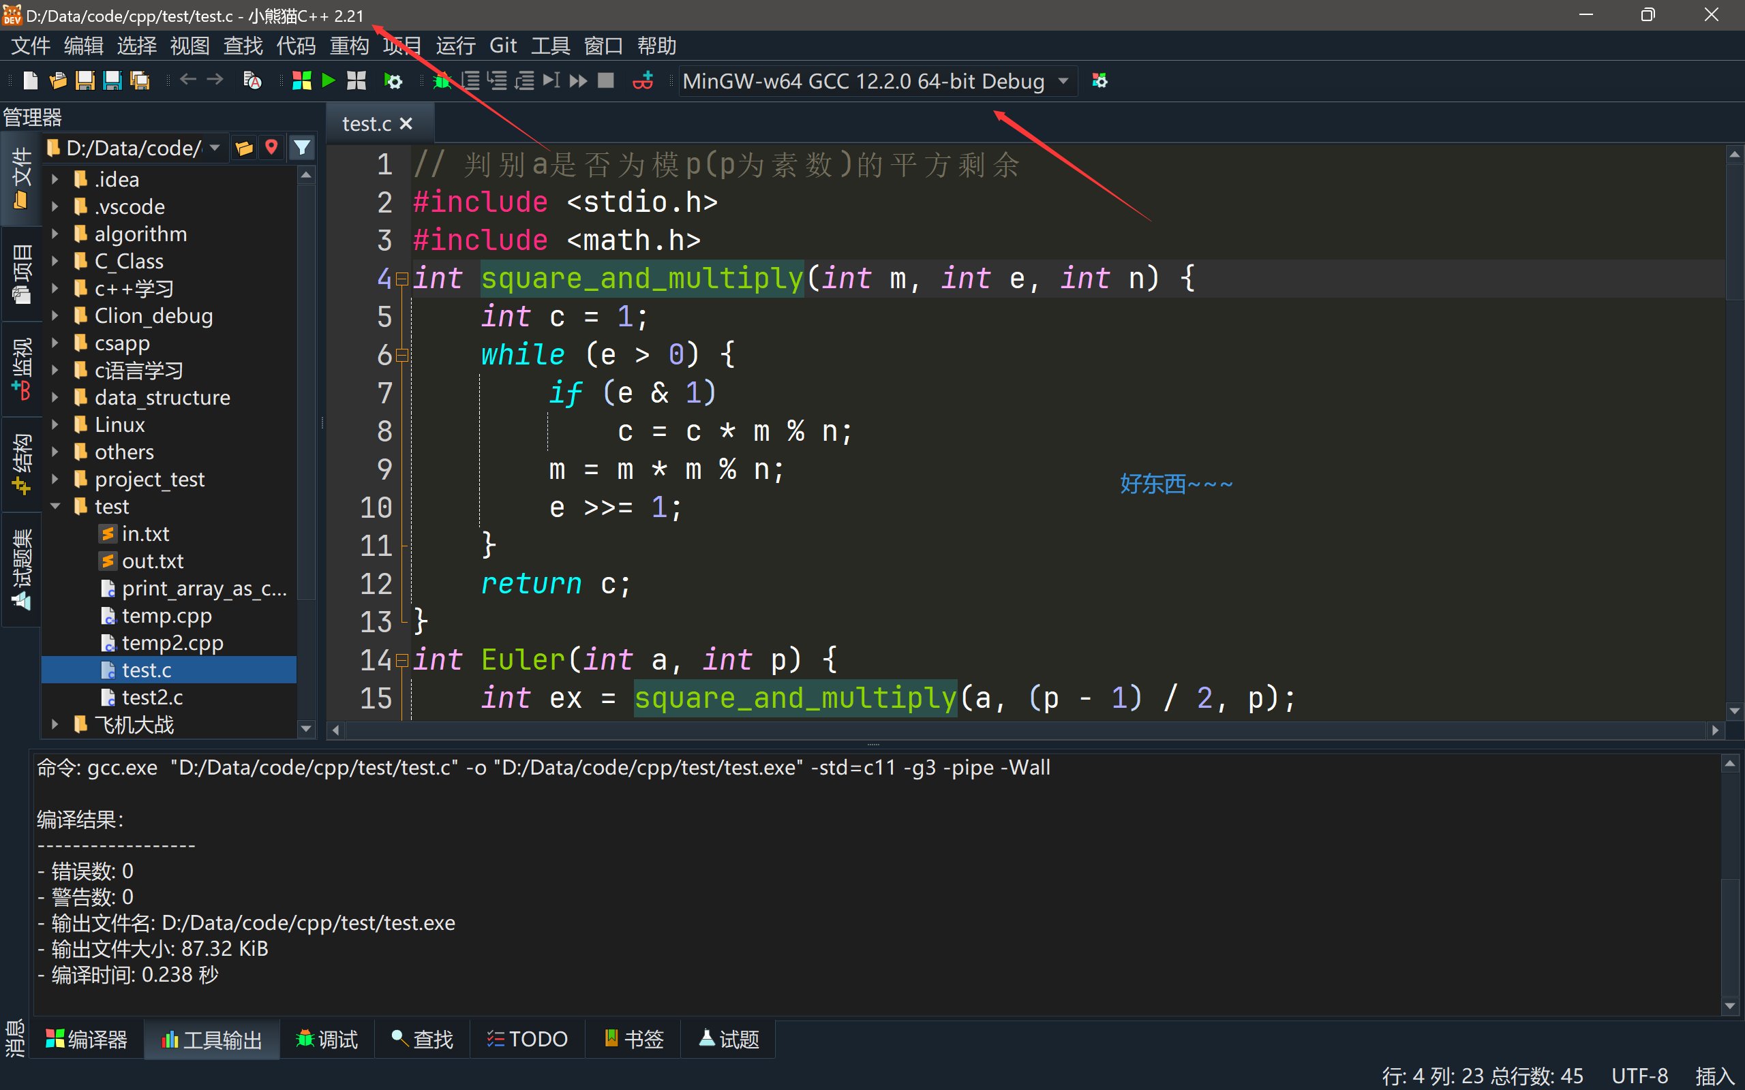Expand the .idea folder
This screenshot has width=1745, height=1090.
(x=55, y=178)
